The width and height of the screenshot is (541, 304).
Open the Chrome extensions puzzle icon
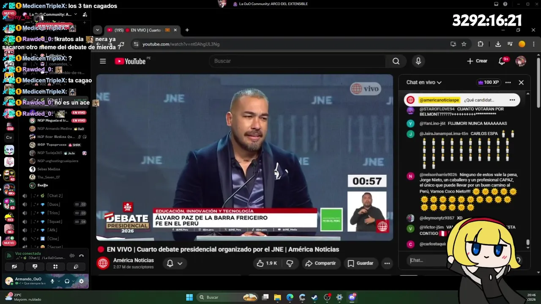[x=481, y=44]
